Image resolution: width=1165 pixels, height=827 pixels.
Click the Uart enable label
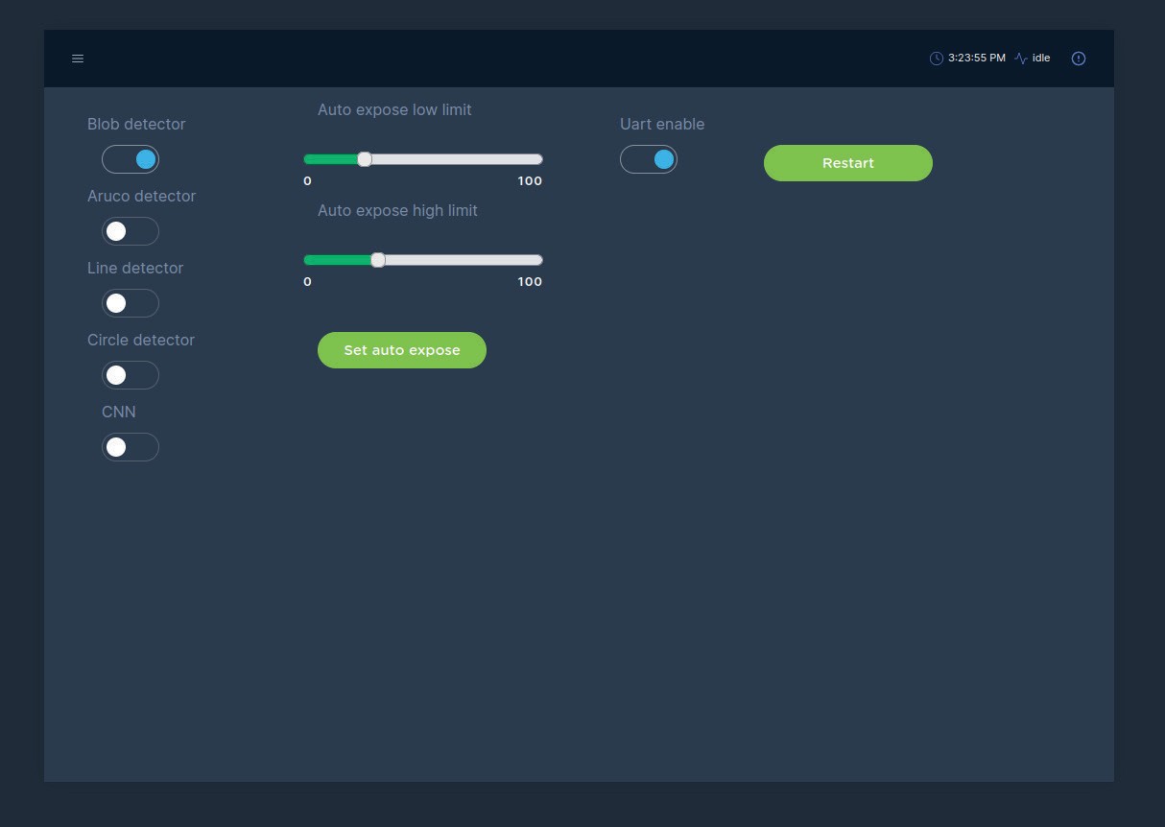click(662, 124)
